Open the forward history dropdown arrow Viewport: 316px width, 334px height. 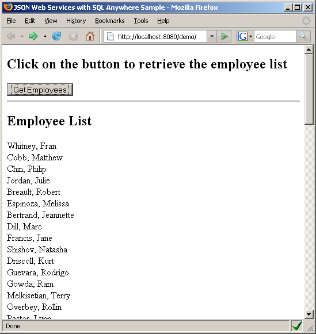pos(45,36)
